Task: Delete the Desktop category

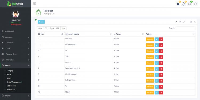Action: [x=161, y=39]
